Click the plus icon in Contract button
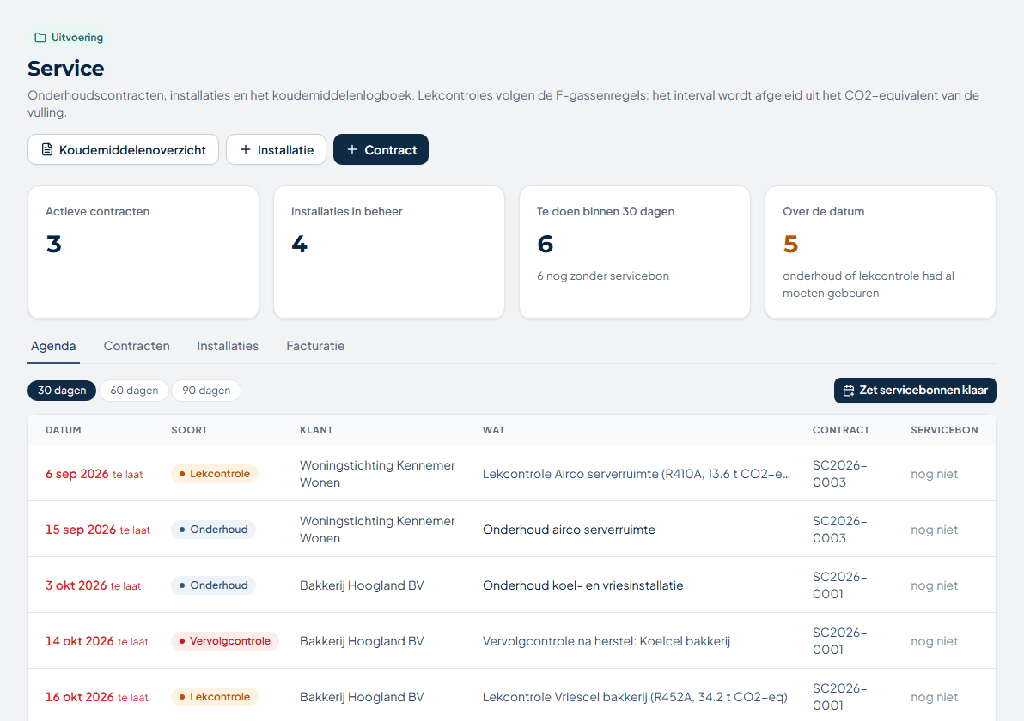1024x721 pixels. (352, 149)
